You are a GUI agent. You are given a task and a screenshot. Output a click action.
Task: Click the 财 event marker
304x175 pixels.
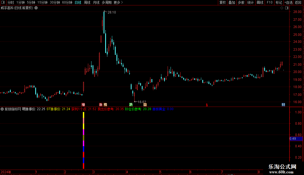[283, 104]
